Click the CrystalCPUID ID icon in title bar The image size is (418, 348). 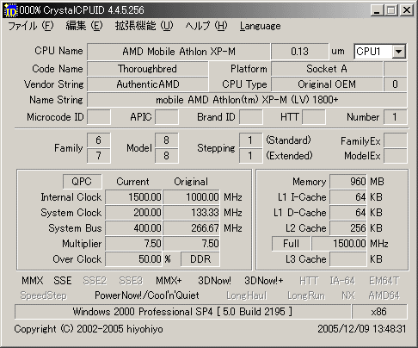click(x=11, y=10)
